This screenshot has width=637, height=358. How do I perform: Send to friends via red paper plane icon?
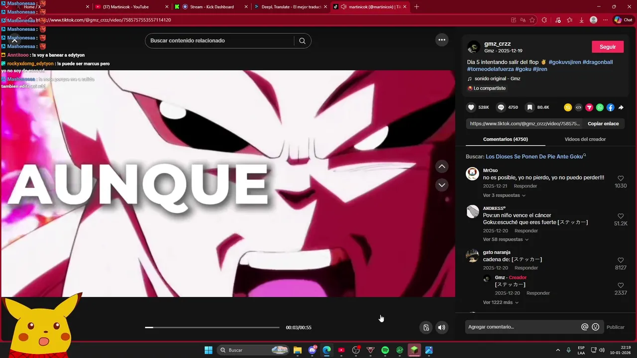tap(589, 107)
